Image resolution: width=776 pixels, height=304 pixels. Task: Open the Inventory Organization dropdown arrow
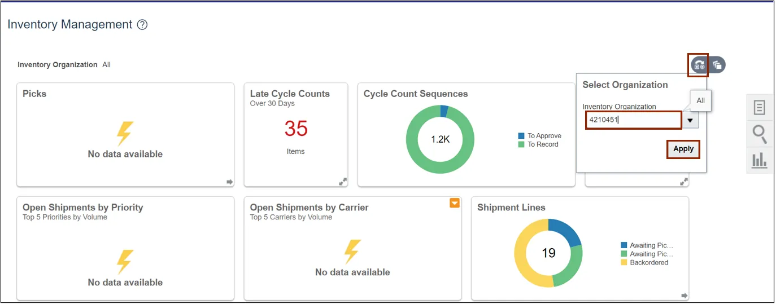(x=690, y=120)
